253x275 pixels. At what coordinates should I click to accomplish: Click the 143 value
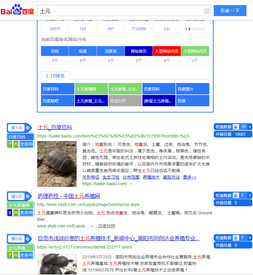pyautogui.click(x=166, y=29)
